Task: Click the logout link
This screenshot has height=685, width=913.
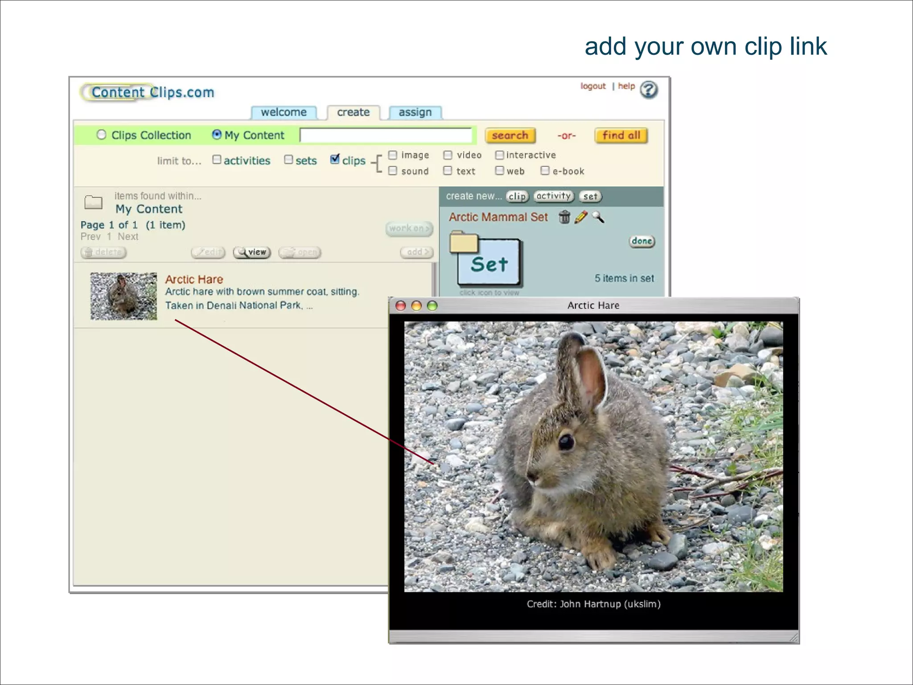Action: point(592,86)
